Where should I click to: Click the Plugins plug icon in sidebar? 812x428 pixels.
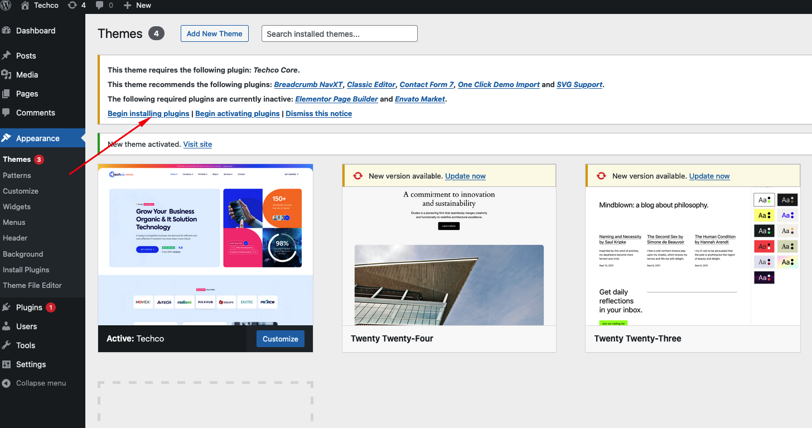pos(7,307)
